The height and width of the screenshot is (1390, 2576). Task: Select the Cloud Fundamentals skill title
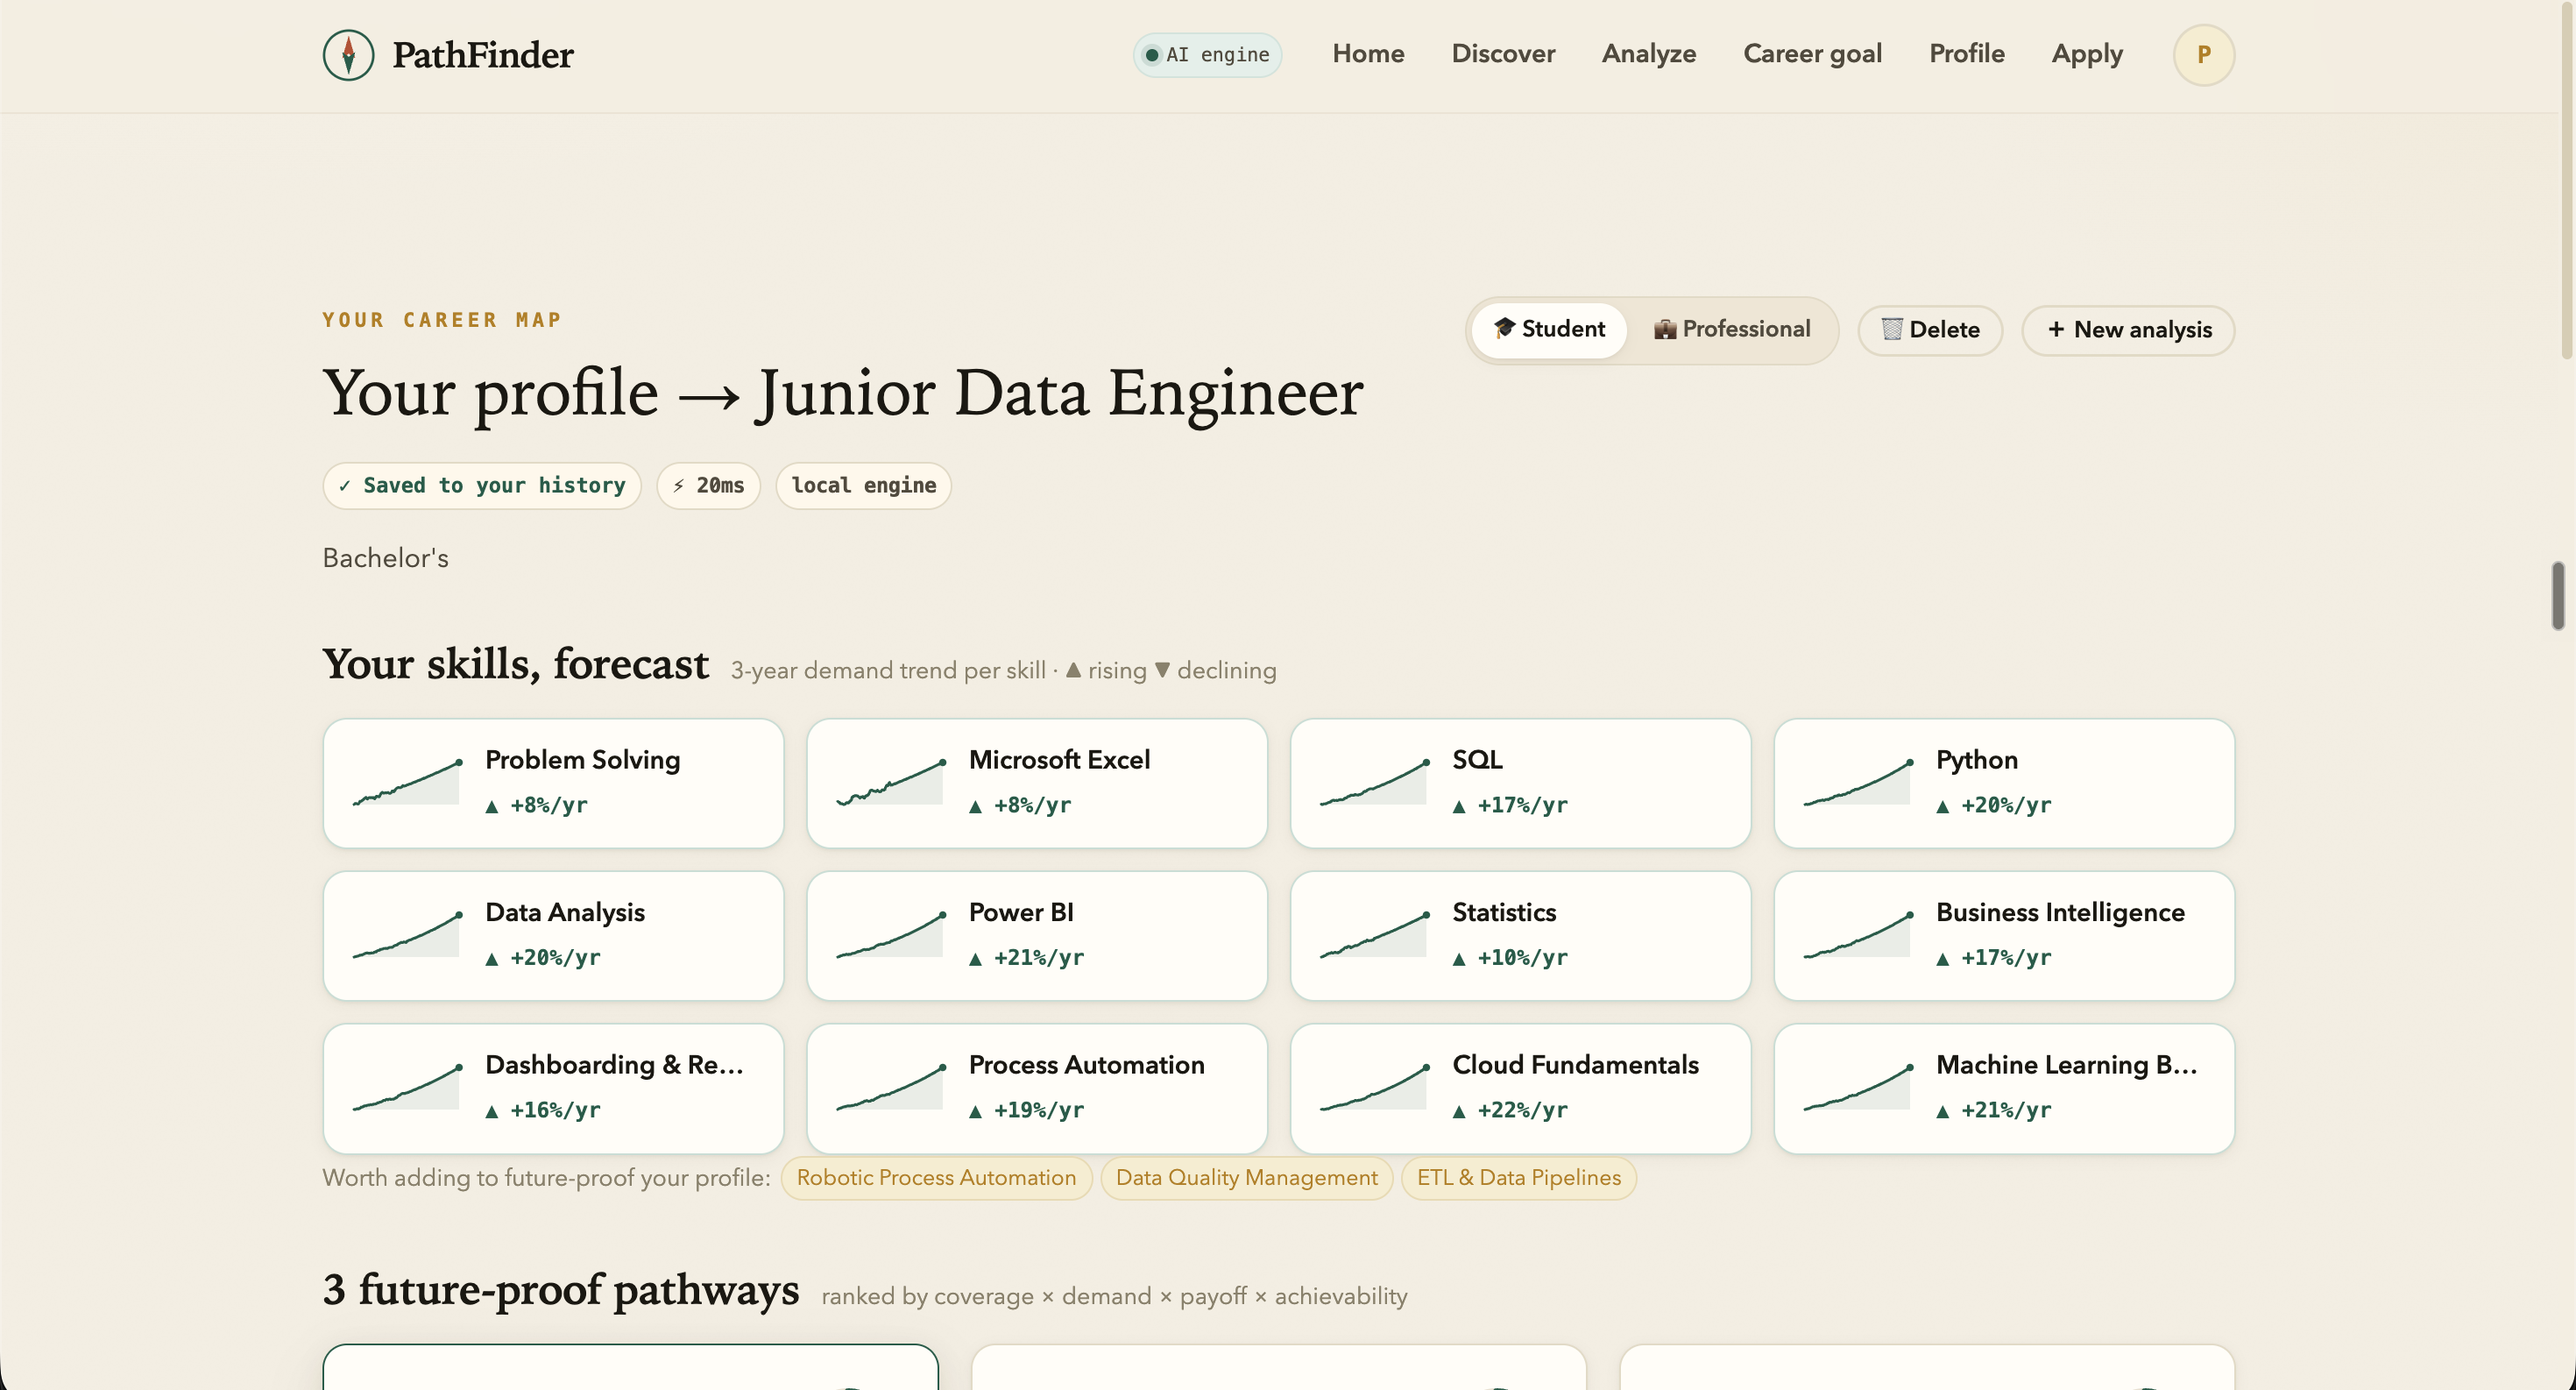coord(1575,1065)
